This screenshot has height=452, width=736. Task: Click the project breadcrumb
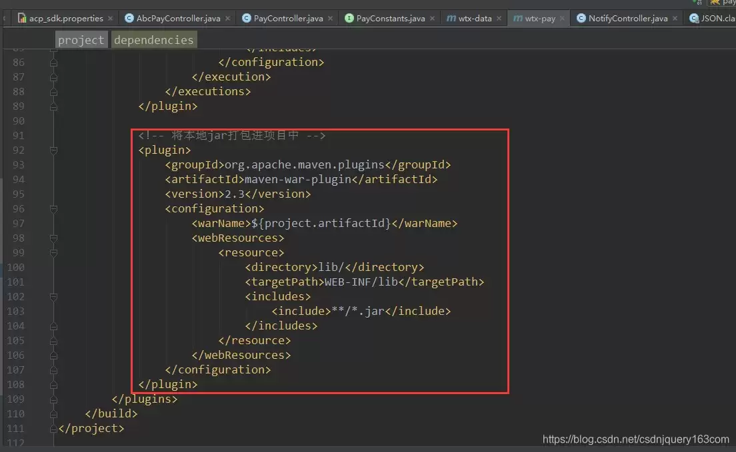coord(81,40)
